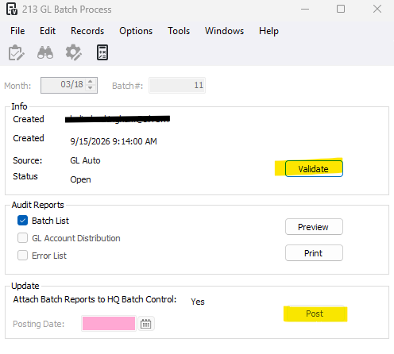The width and height of the screenshot is (394, 354).
Task: Click the Preview button
Action: 314,227
